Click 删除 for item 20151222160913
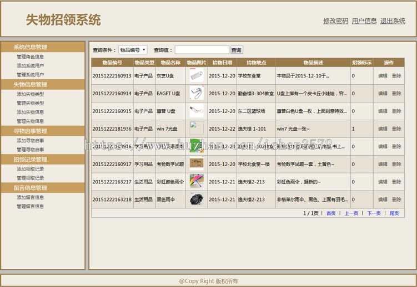Screen dimensions: 417x287 (x=396, y=76)
